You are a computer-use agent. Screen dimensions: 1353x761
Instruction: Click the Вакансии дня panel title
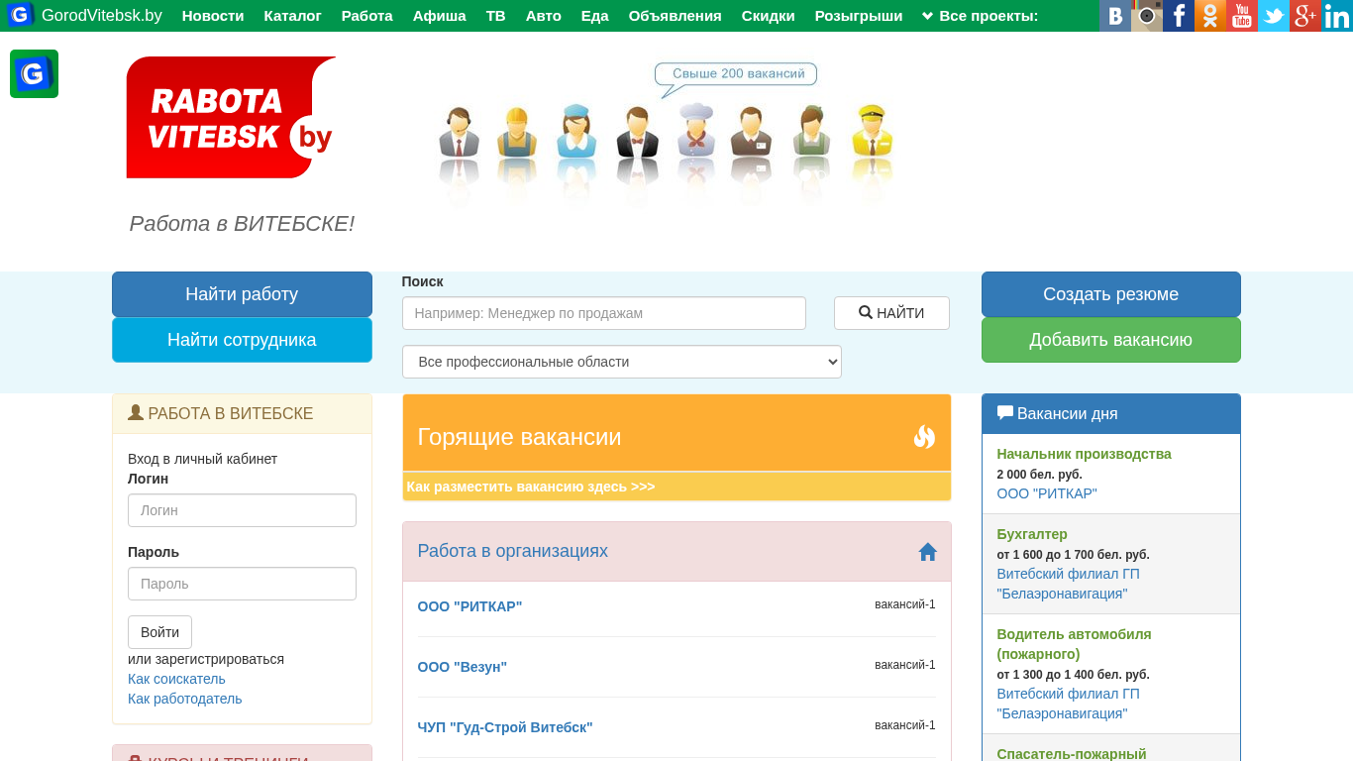point(1068,413)
